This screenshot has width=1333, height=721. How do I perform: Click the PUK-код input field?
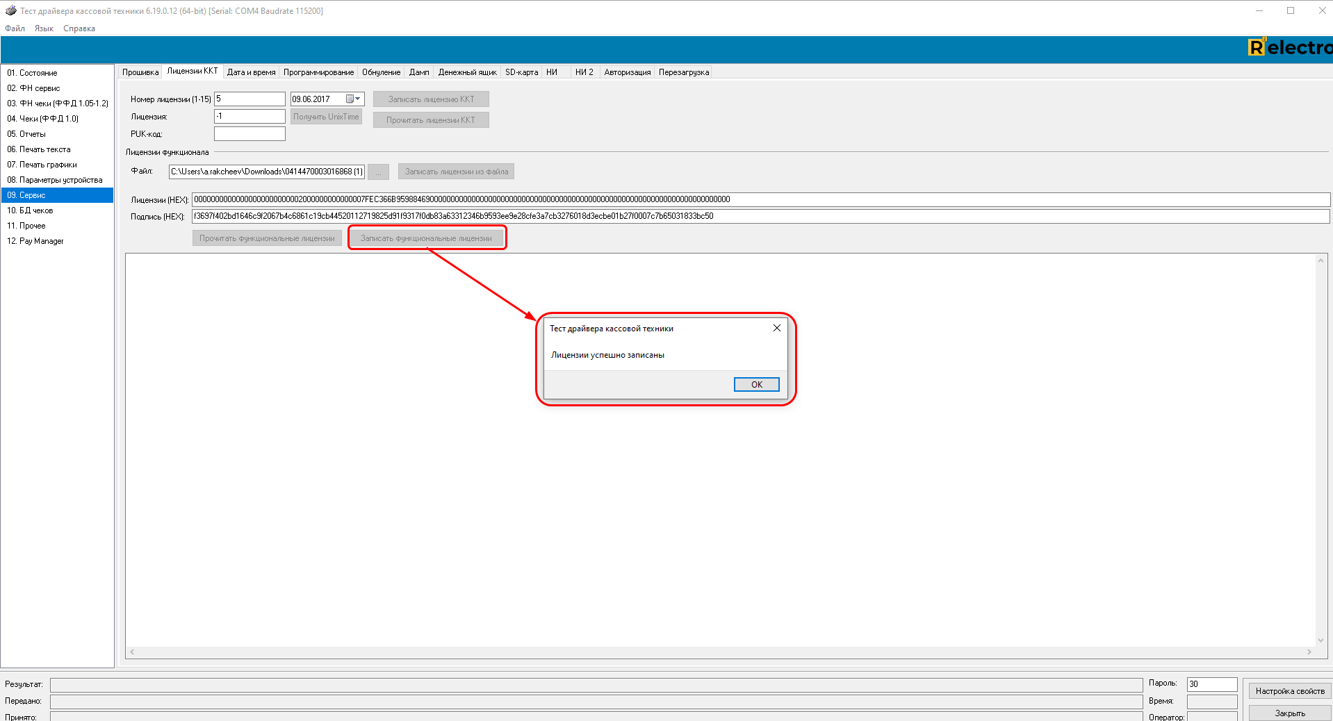tap(250, 134)
